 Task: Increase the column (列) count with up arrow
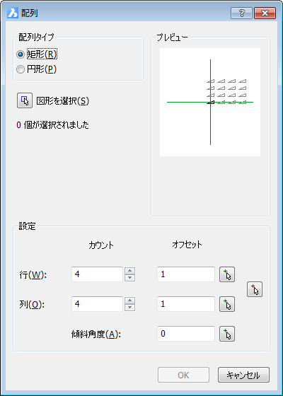coord(130,301)
